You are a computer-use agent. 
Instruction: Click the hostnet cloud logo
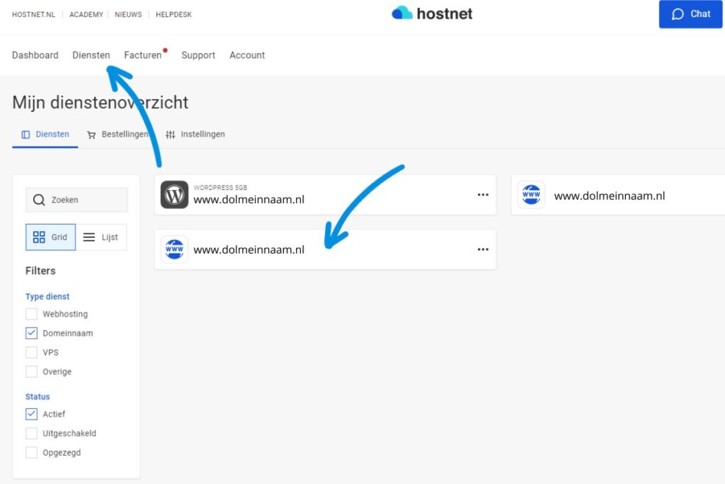pos(402,13)
